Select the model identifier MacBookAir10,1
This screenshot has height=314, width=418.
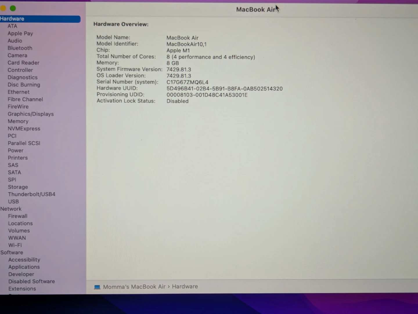tap(187, 44)
